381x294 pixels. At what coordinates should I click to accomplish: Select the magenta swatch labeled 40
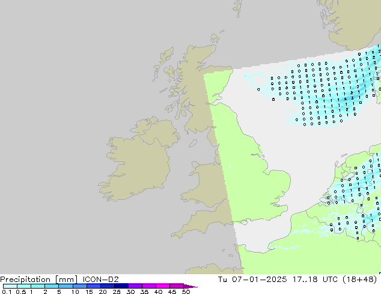[x=163, y=286]
